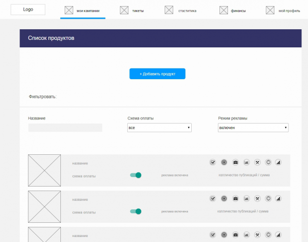Click the + Добавить продукт button
The width and height of the screenshot is (308, 242).
(158, 74)
